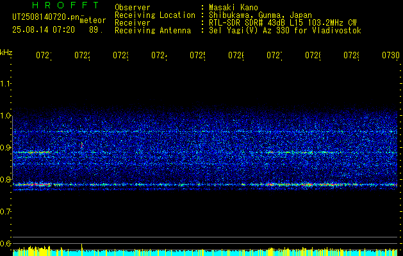Click the 0.8 kHz frequency label

tap(6, 179)
